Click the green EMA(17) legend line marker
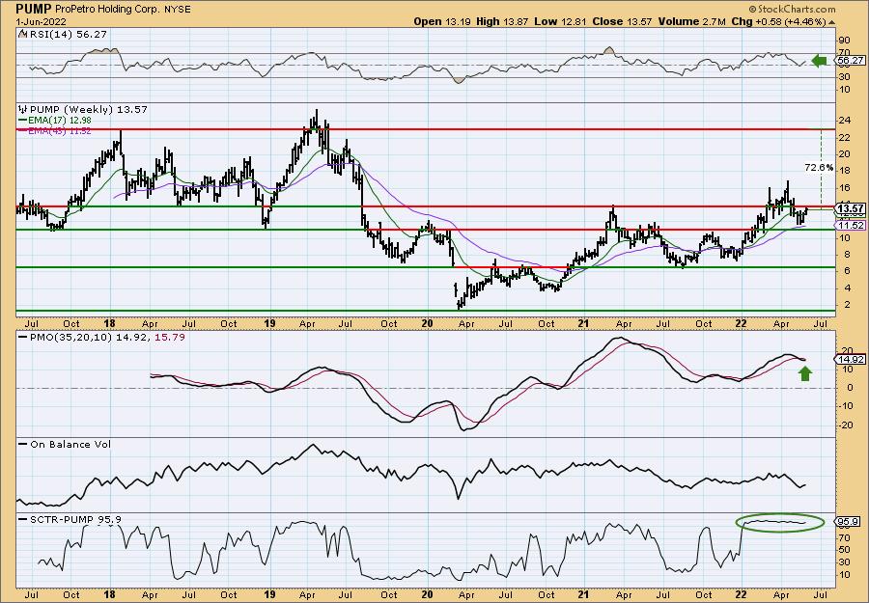The height and width of the screenshot is (603, 869). pos(23,121)
